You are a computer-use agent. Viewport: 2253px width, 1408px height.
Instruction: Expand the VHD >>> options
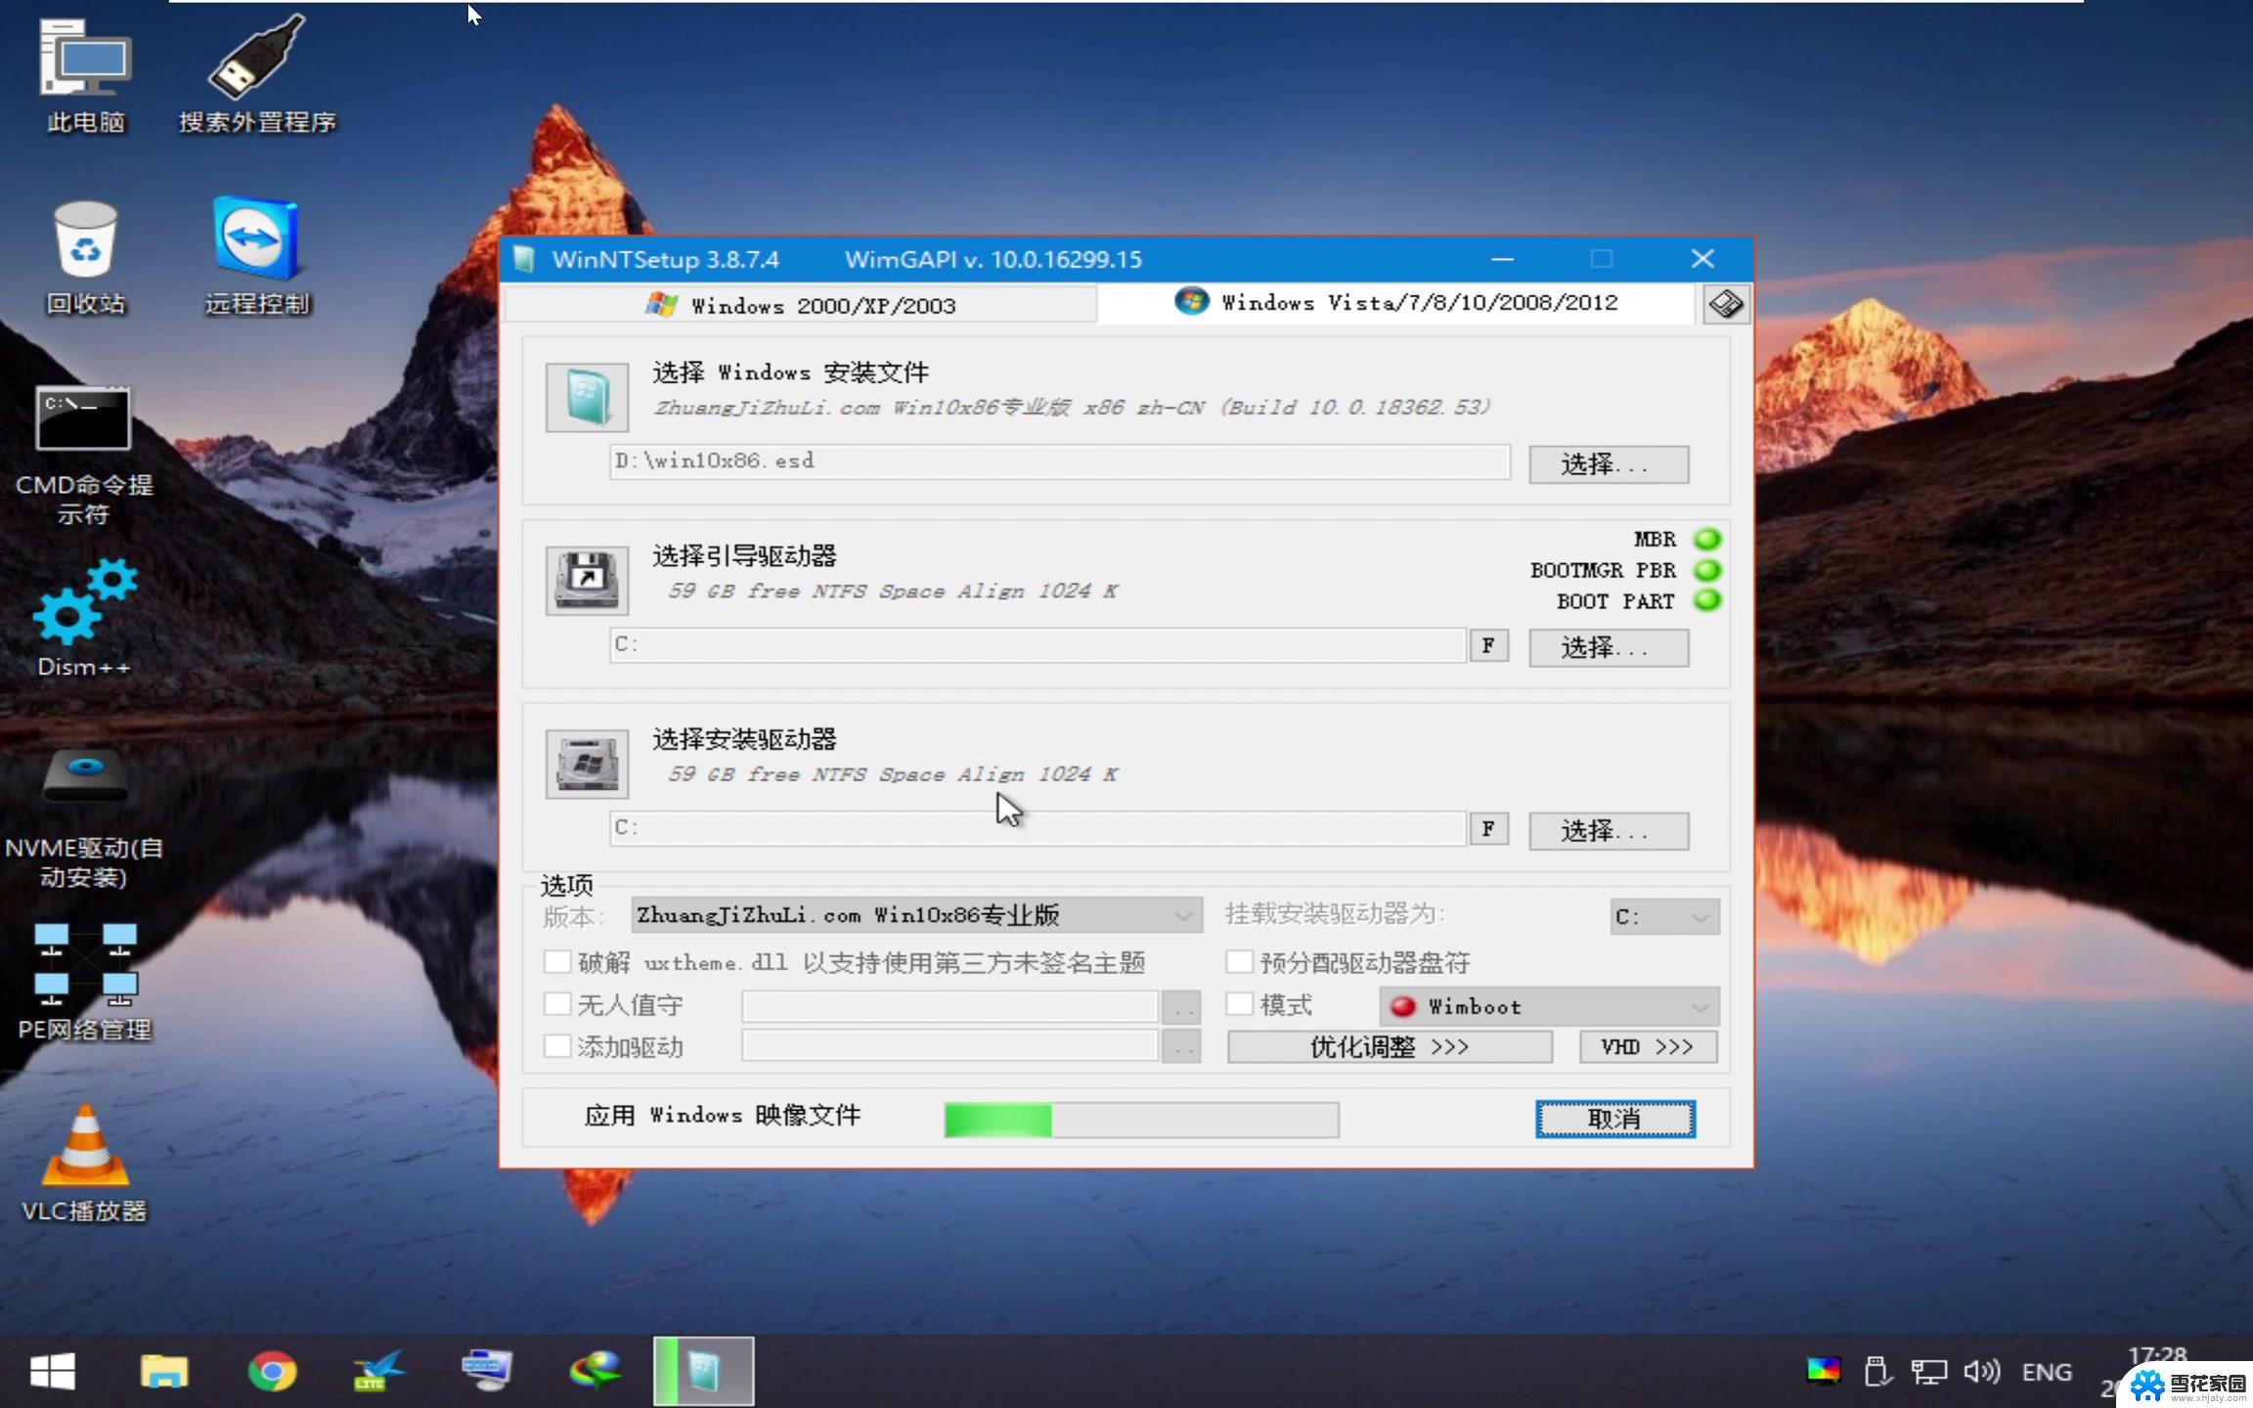point(1649,1047)
